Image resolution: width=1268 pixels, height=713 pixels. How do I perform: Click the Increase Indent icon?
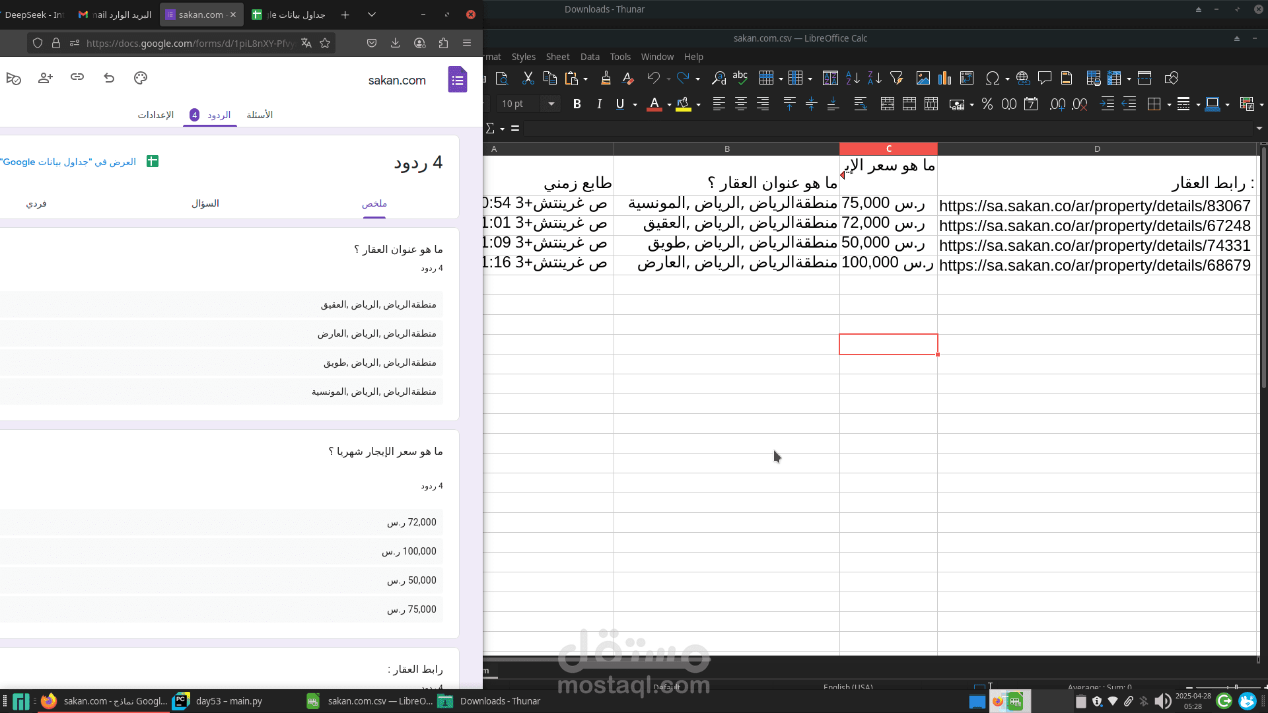1107,104
